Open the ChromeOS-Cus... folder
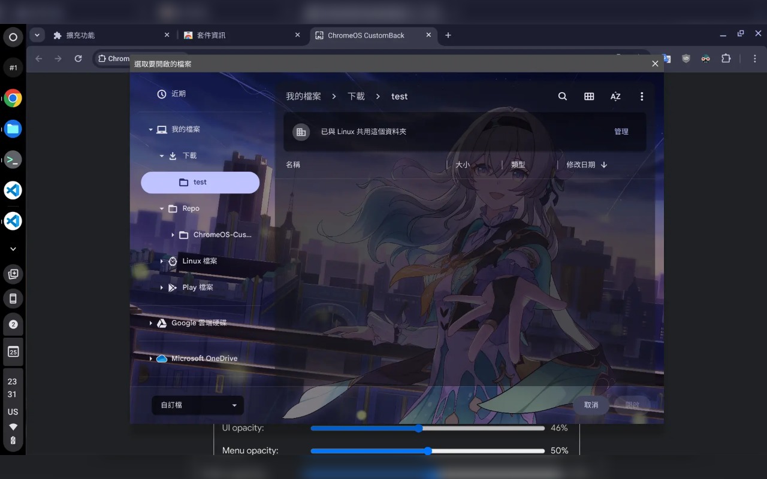 (216, 235)
